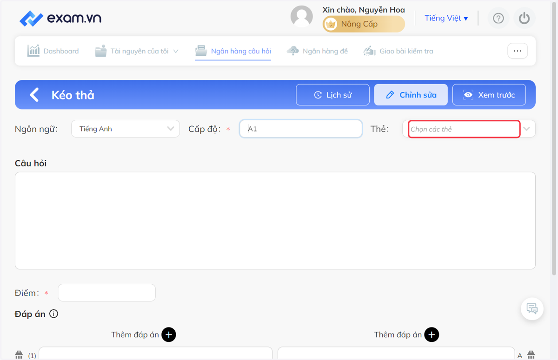
Task: Select the Ngân hàng câu hỏi tab
Action: pyautogui.click(x=233, y=51)
